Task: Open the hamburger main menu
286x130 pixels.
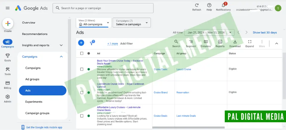Action: tap(8, 8)
